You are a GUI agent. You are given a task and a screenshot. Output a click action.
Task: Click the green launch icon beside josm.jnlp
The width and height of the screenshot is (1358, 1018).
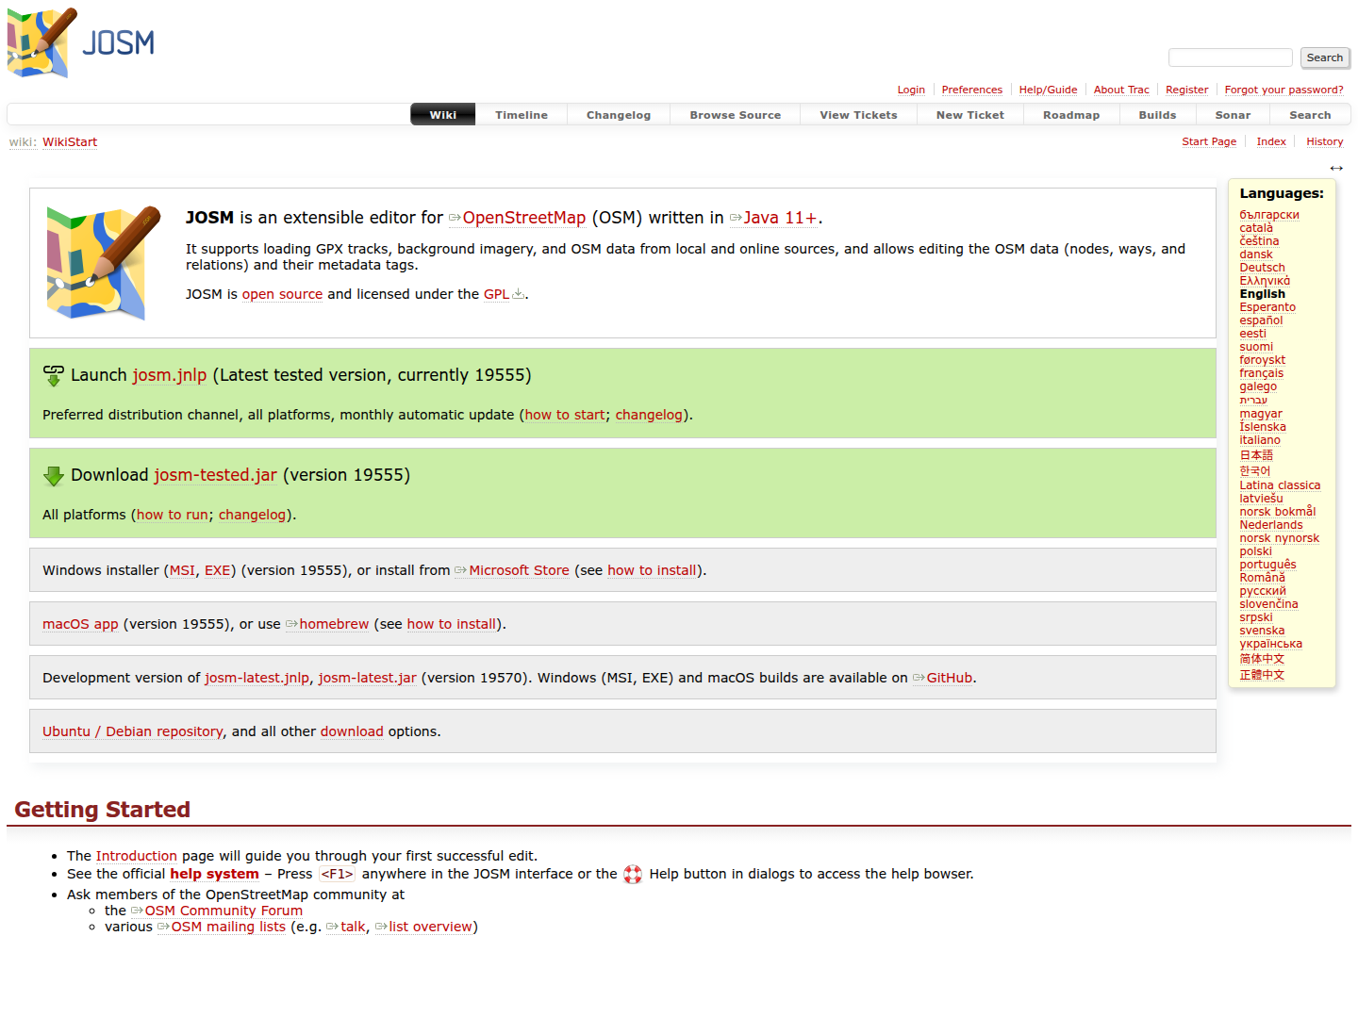pyautogui.click(x=54, y=375)
